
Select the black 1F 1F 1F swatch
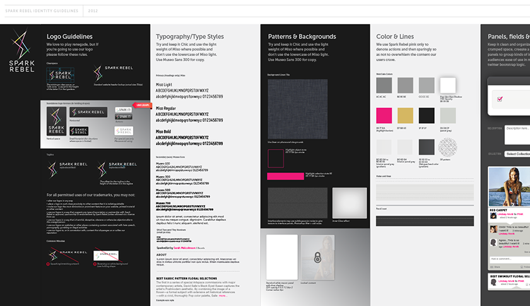tap(427, 115)
